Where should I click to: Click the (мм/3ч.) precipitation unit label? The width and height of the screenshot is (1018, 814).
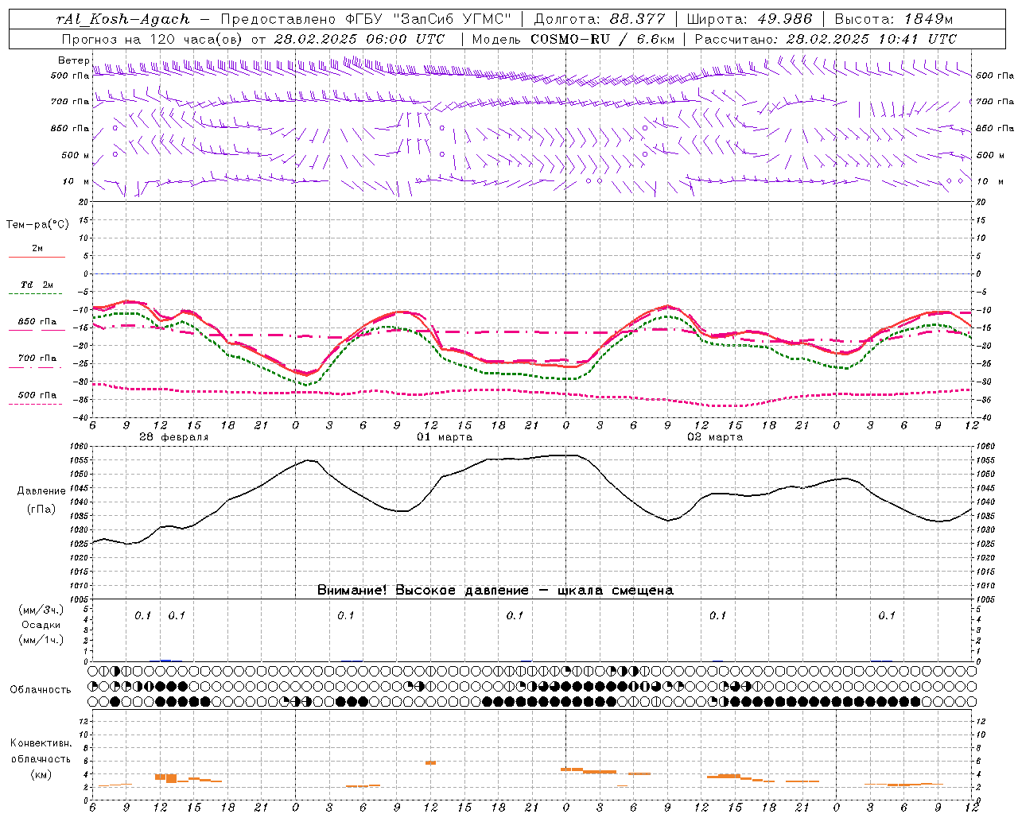click(41, 610)
